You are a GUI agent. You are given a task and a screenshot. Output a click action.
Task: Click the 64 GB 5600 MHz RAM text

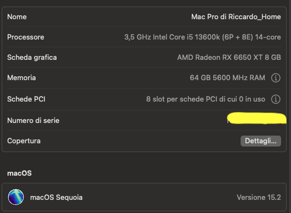pyautogui.click(x=227, y=78)
